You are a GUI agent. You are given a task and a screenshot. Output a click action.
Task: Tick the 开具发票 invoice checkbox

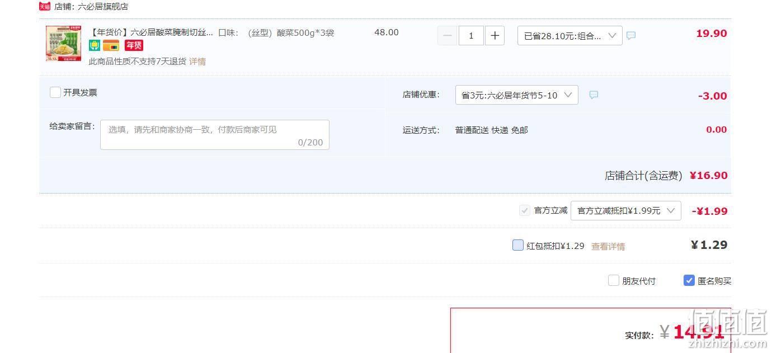(x=55, y=92)
